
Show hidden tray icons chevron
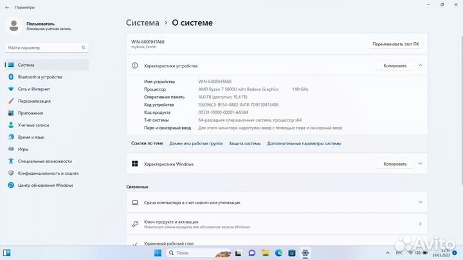point(387,253)
